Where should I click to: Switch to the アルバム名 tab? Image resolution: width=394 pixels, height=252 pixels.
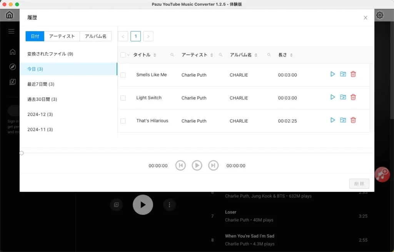(x=95, y=36)
